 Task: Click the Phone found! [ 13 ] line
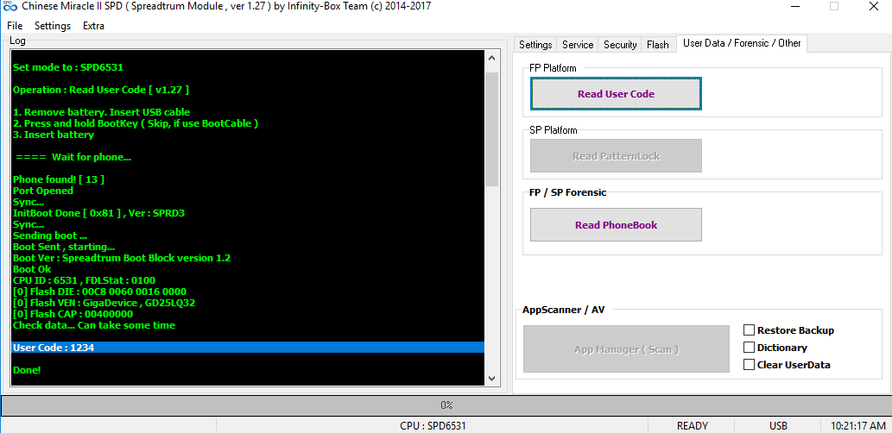tap(59, 179)
